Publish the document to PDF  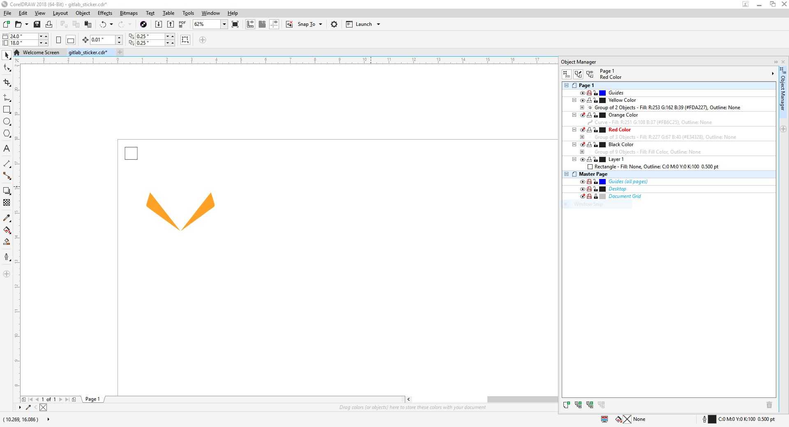182,24
